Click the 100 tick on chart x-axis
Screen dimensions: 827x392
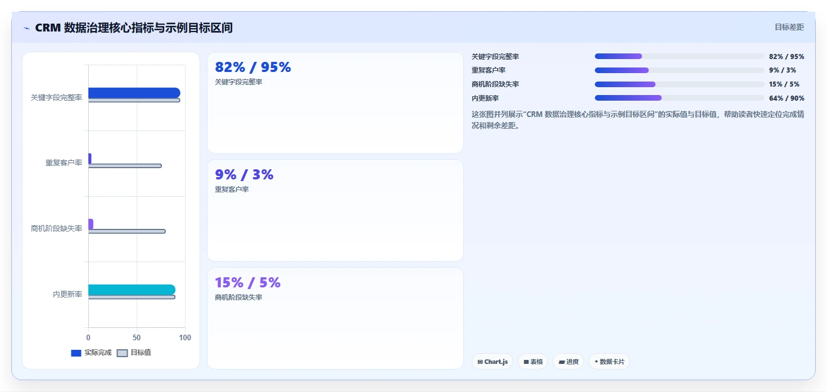(x=184, y=338)
